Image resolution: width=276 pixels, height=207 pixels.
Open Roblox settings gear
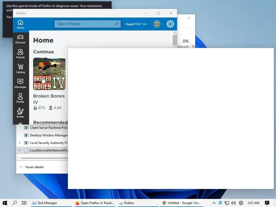(x=170, y=24)
